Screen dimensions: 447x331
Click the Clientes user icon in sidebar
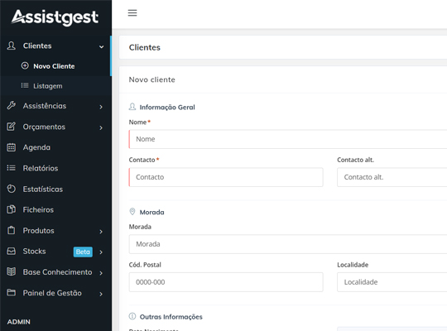point(11,46)
